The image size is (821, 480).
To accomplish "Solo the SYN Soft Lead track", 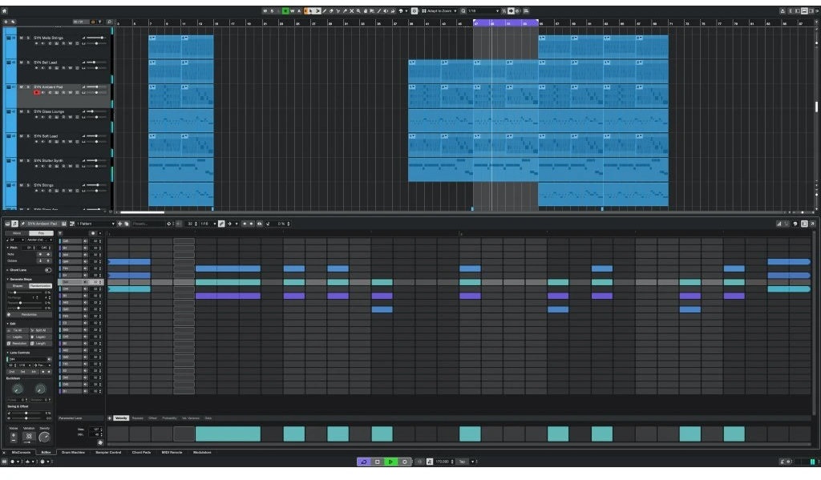I will tap(28, 136).
